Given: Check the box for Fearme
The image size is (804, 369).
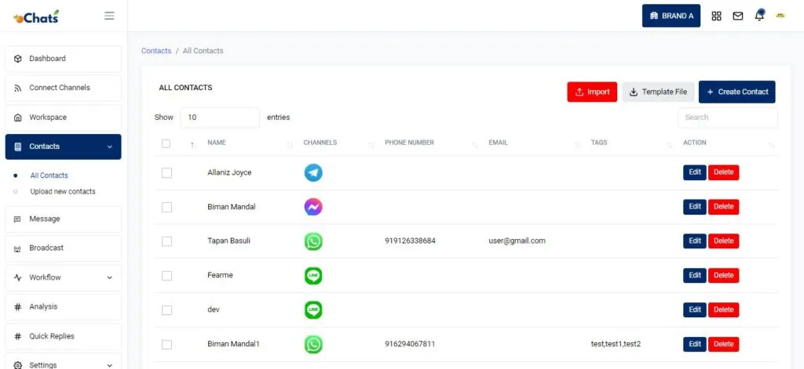Looking at the screenshot, I should (166, 276).
